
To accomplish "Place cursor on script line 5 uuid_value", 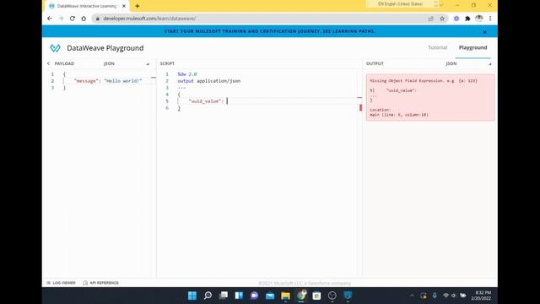I will [206, 101].
